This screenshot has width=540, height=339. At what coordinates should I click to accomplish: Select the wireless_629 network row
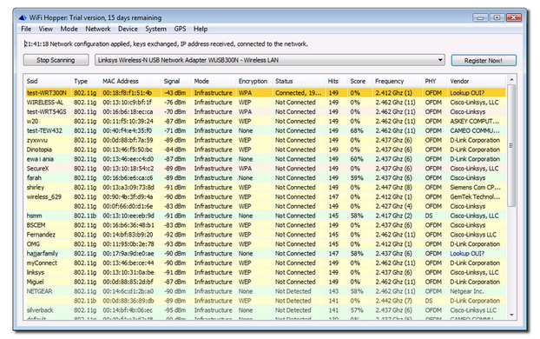(266, 197)
